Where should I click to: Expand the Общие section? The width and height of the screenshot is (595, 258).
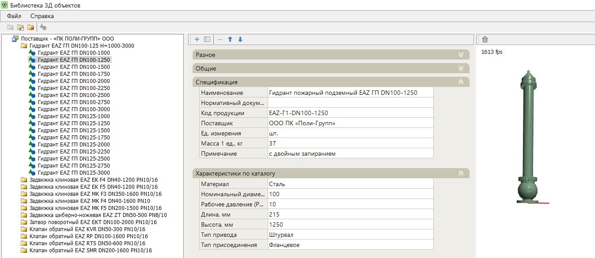[x=461, y=68]
